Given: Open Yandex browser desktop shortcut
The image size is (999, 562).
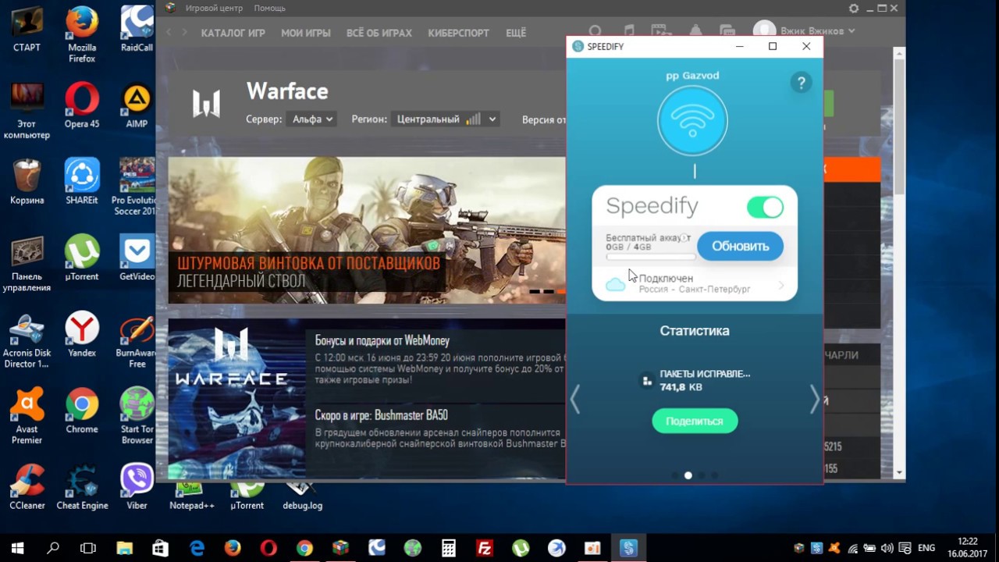Looking at the screenshot, I should (x=82, y=334).
